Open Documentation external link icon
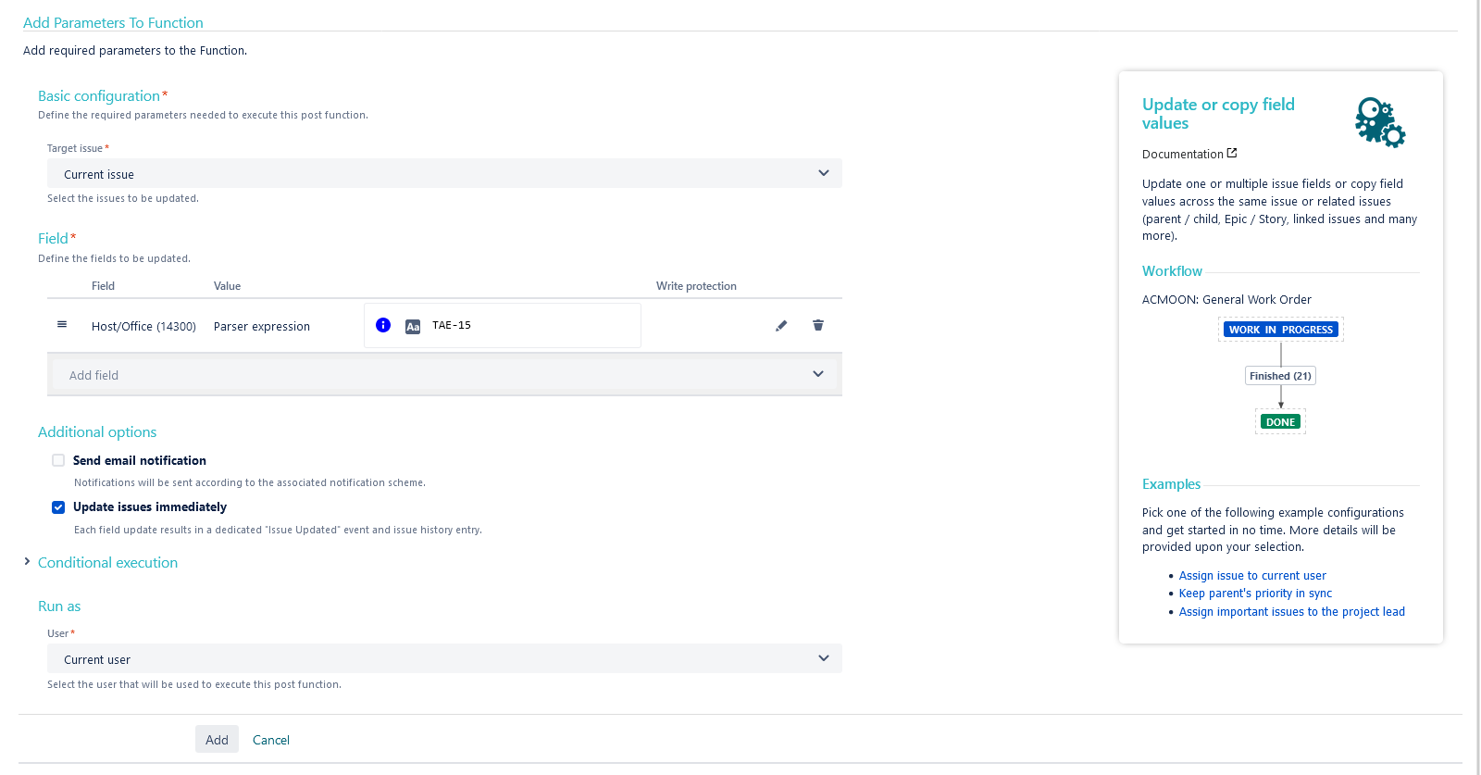 1232,153
